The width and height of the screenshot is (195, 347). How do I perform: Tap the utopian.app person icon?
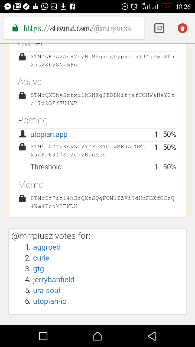tap(22, 134)
